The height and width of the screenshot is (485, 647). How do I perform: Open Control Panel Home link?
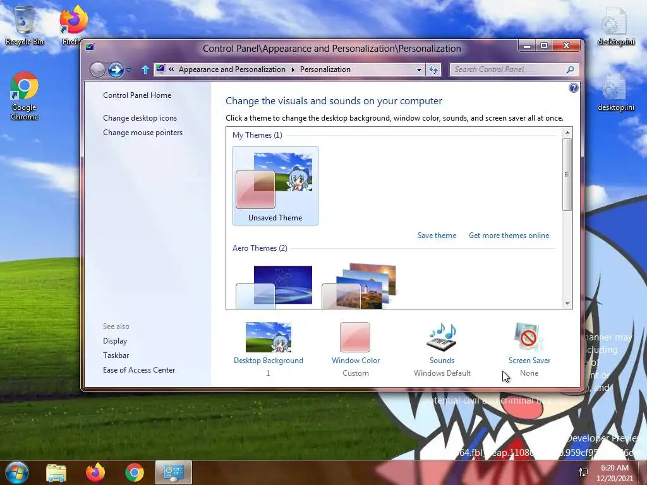click(x=137, y=95)
